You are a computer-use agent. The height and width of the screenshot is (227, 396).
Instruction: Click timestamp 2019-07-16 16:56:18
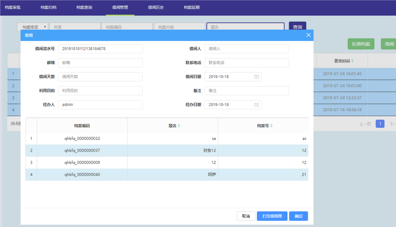coord(342,110)
